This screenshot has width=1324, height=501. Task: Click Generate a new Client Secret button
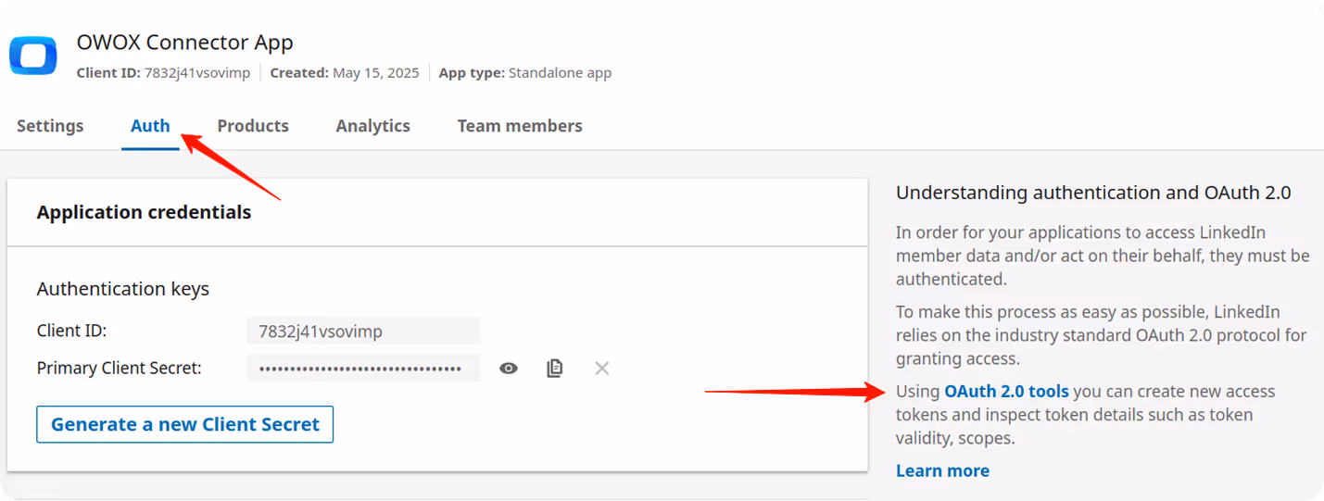[x=185, y=424]
